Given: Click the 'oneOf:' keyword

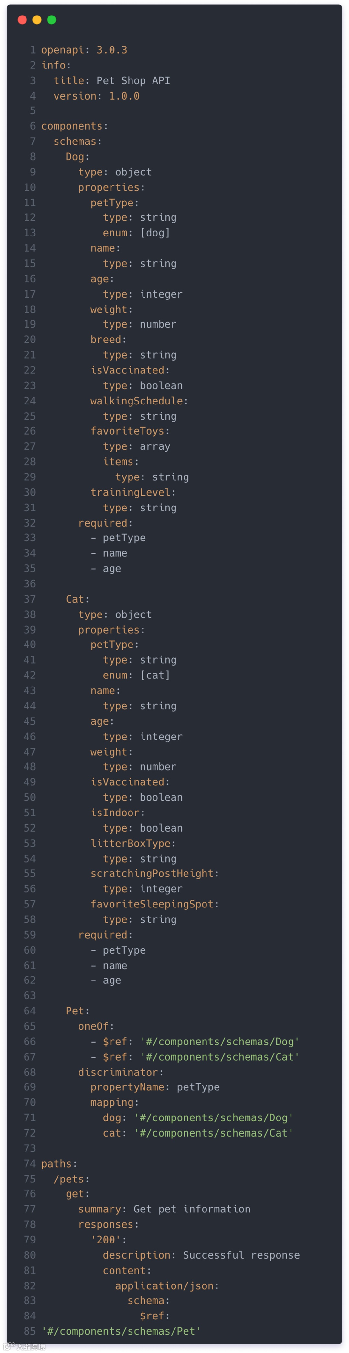Looking at the screenshot, I should [96, 1026].
